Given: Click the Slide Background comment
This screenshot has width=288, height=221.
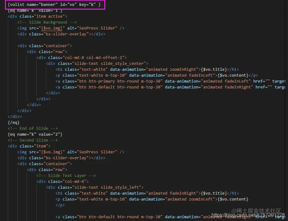Looking at the screenshot, I should point(47,22).
